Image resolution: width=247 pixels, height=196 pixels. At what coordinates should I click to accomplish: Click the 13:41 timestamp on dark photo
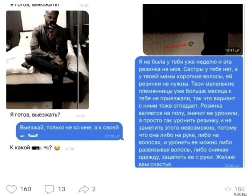(232, 51)
